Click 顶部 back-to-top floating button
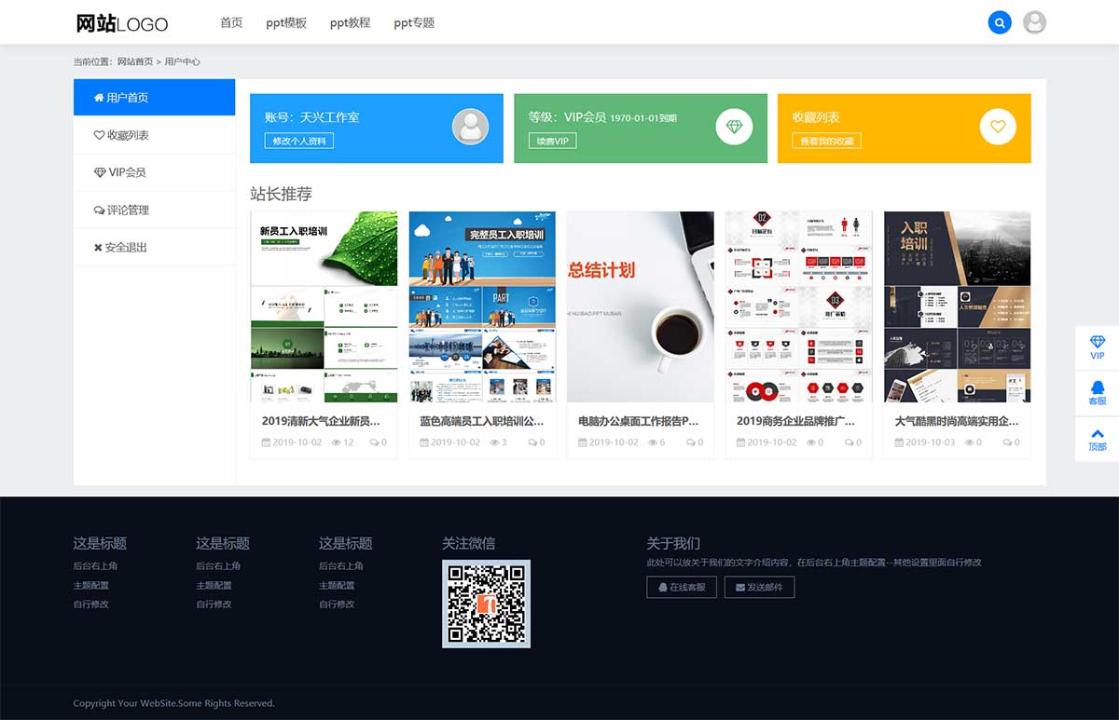Screen dimensions: 1119x720 [1098, 439]
